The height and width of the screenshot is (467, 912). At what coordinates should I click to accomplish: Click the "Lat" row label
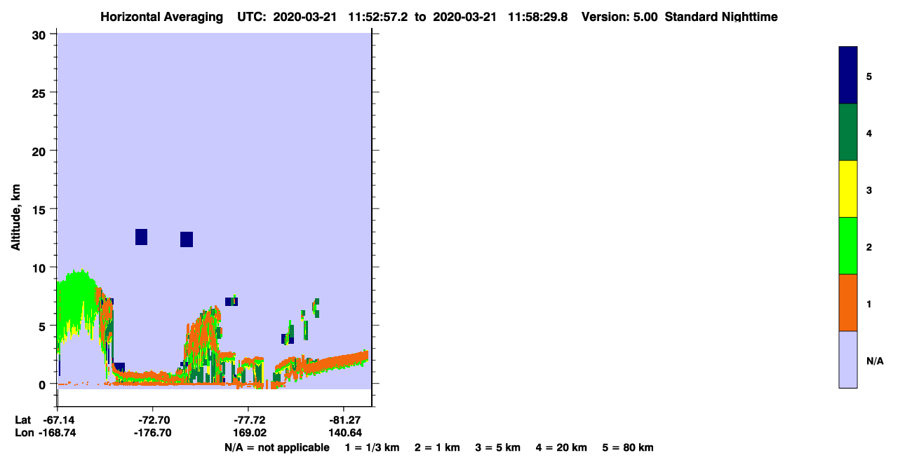tap(22, 420)
